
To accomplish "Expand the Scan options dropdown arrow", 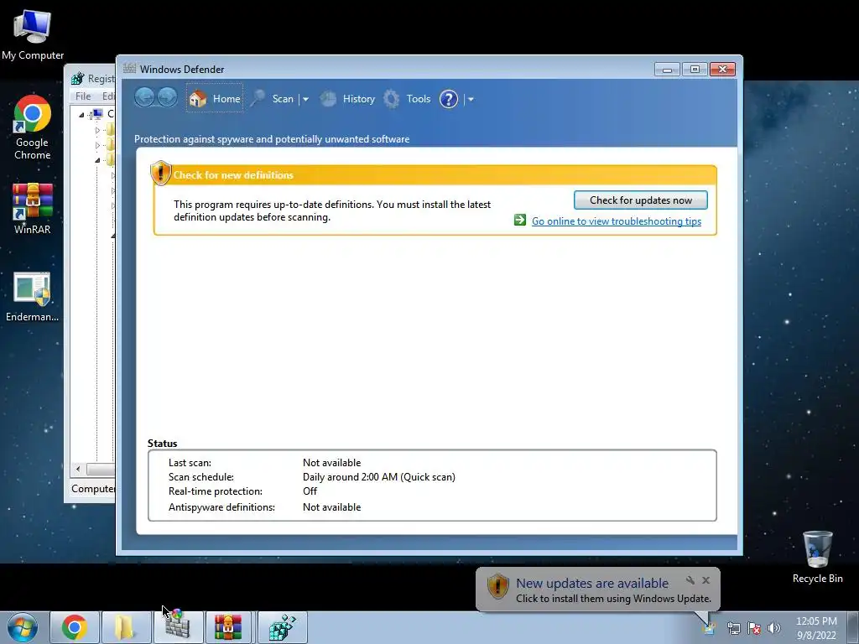I will click(x=305, y=99).
